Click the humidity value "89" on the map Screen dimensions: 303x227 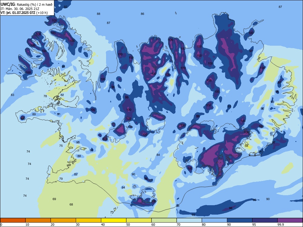pyautogui.click(x=34, y=114)
